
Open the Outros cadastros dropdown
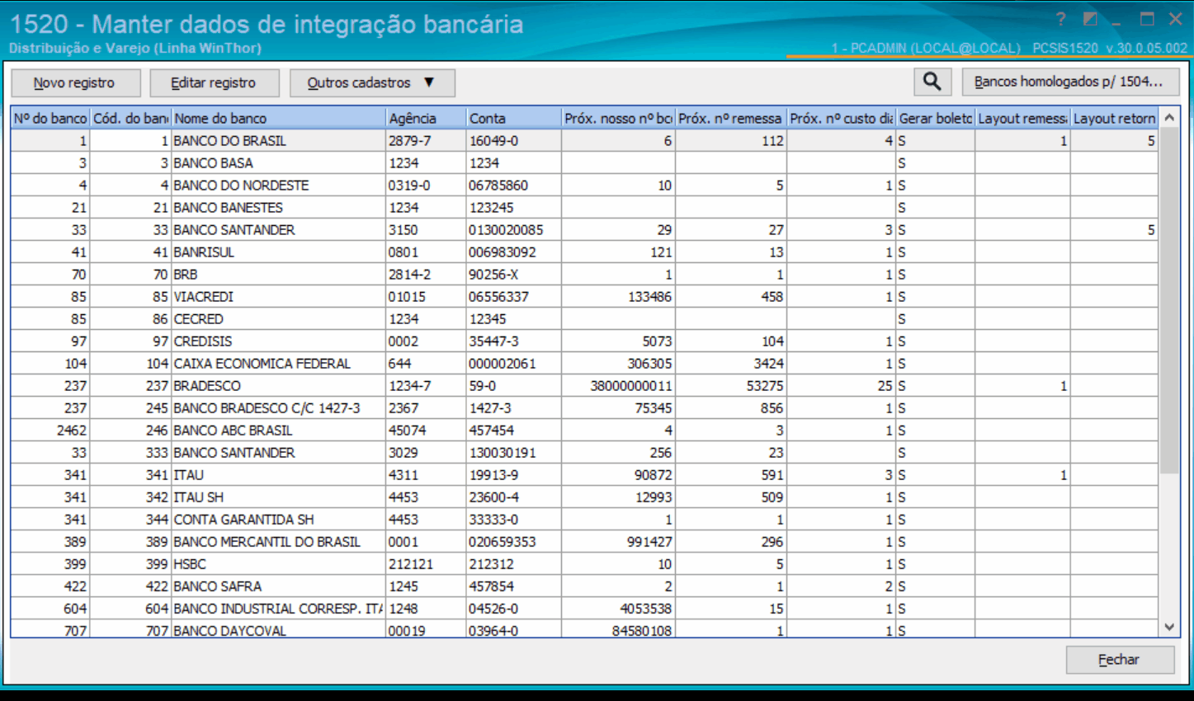coord(372,82)
